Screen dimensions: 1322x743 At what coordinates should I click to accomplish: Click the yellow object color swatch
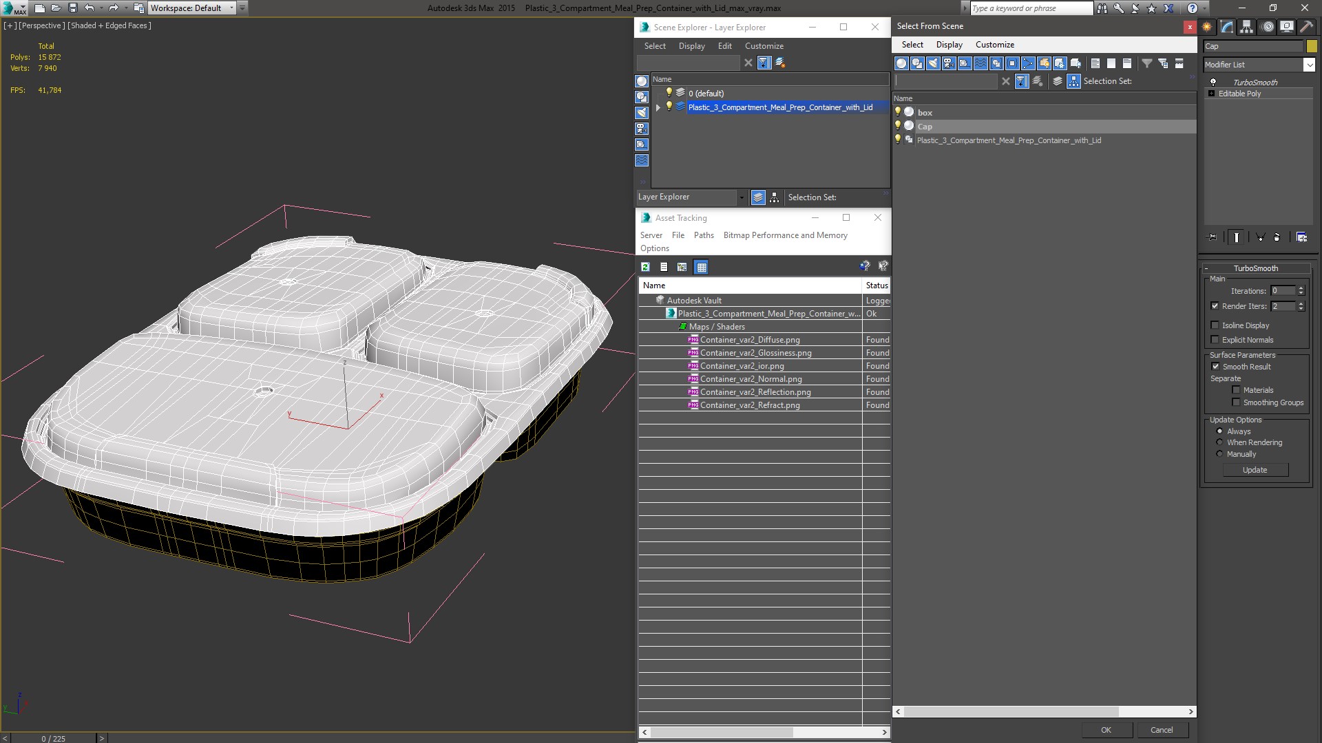(1312, 46)
